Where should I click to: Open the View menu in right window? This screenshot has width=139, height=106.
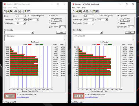(x=78, y=8)
